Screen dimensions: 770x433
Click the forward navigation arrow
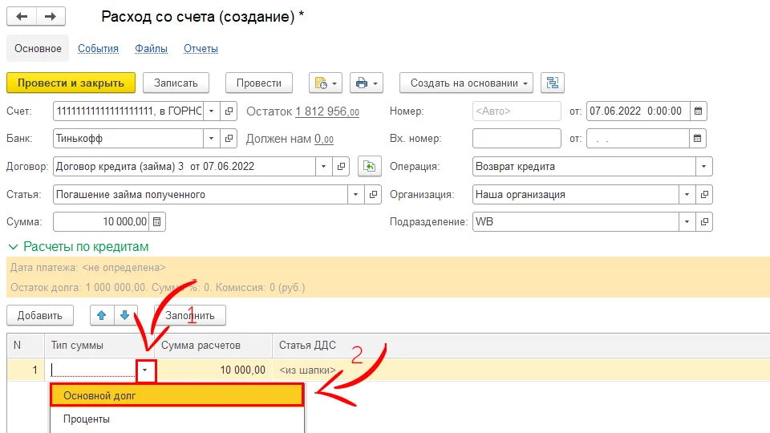pyautogui.click(x=51, y=17)
